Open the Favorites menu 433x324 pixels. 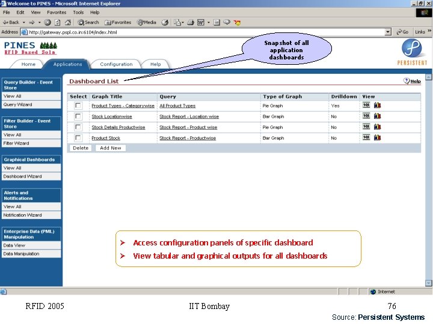point(57,13)
